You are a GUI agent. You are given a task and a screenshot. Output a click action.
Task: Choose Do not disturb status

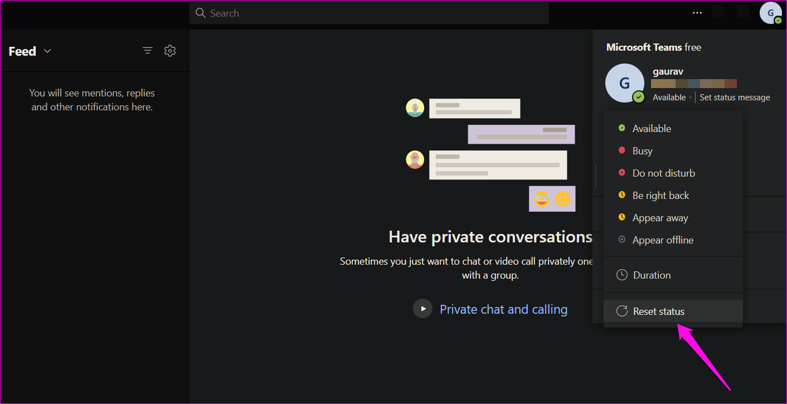coord(673,173)
